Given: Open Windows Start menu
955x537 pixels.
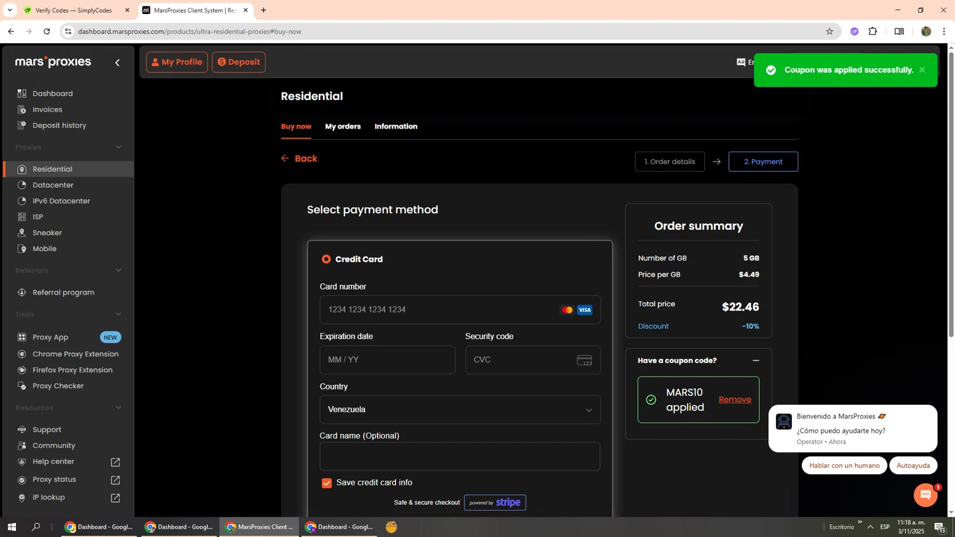Looking at the screenshot, I should (x=11, y=527).
